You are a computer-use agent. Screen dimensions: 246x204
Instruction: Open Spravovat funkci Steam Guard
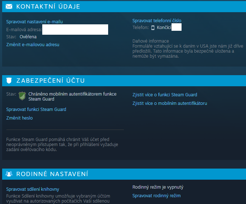coord(36,110)
